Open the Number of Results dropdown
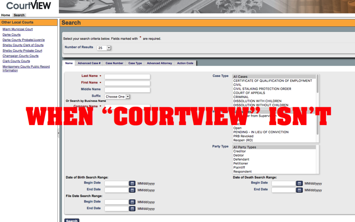355x222 pixels. [x=104, y=48]
